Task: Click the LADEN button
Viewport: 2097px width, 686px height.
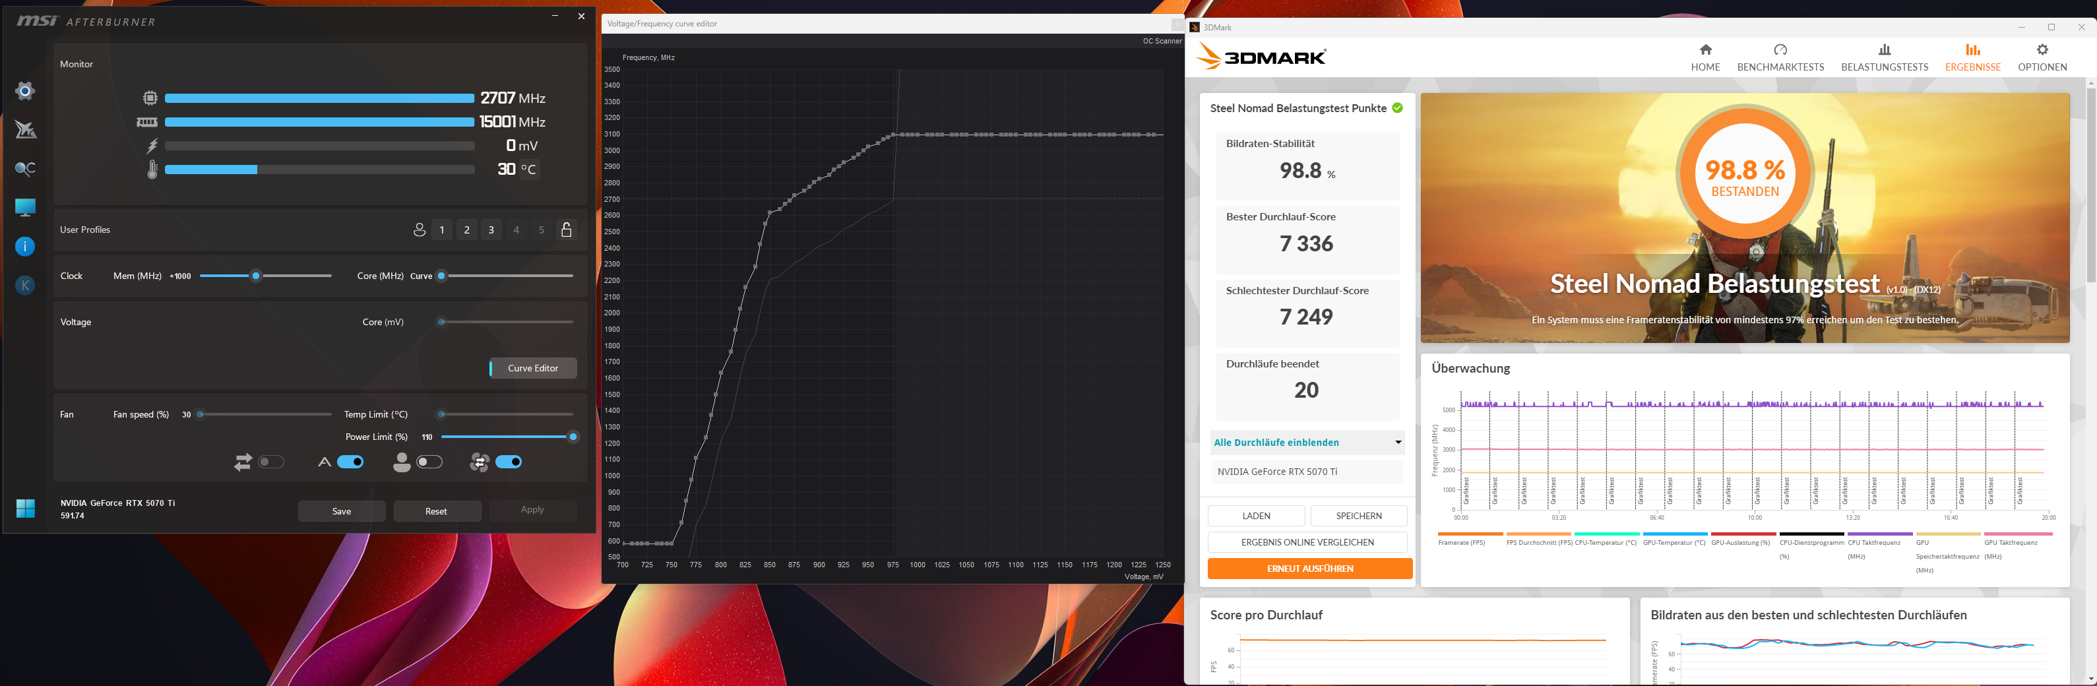Action: (x=1256, y=516)
